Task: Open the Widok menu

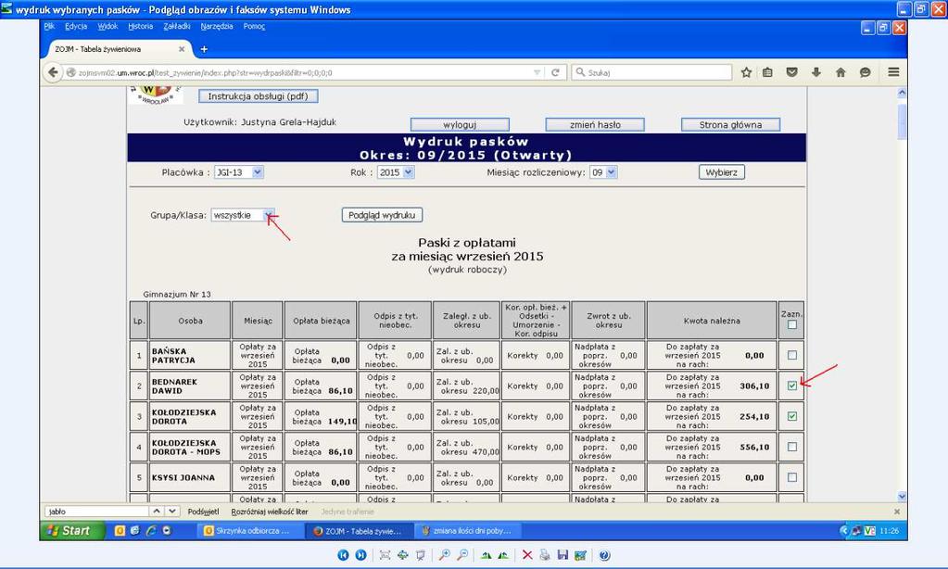Action: point(107,26)
